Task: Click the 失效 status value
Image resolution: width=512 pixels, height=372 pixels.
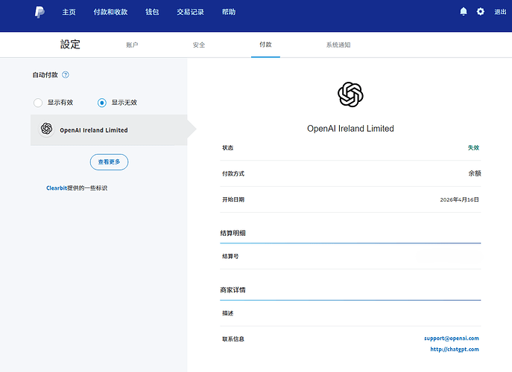Action: click(473, 148)
